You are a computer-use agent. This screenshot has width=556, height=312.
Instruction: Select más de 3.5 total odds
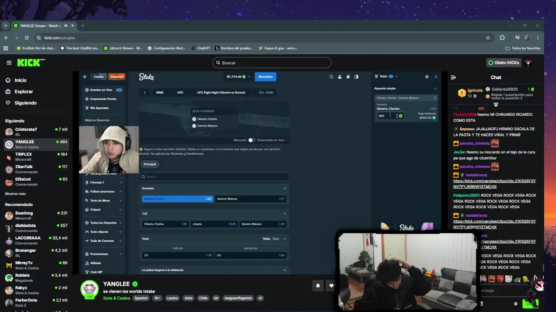point(178,255)
